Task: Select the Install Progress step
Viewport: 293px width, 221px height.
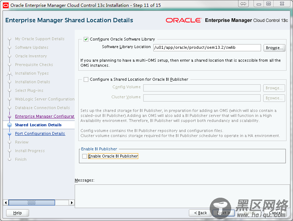Action: click(x=30, y=151)
